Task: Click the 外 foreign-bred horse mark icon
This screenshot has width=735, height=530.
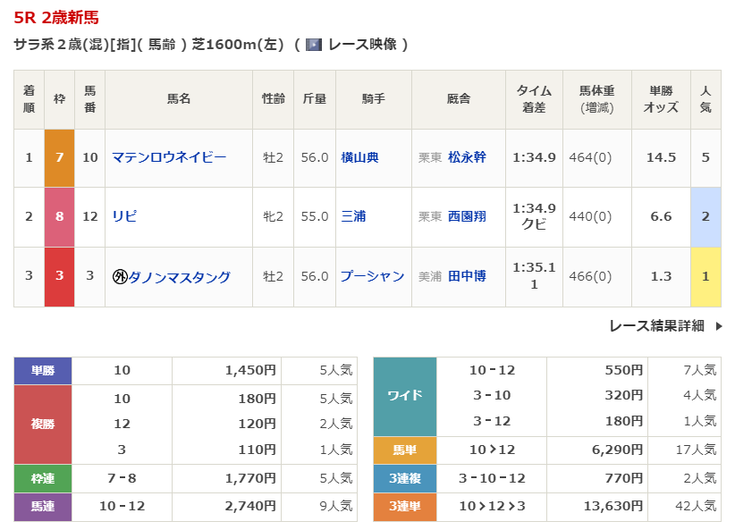Action: point(120,277)
